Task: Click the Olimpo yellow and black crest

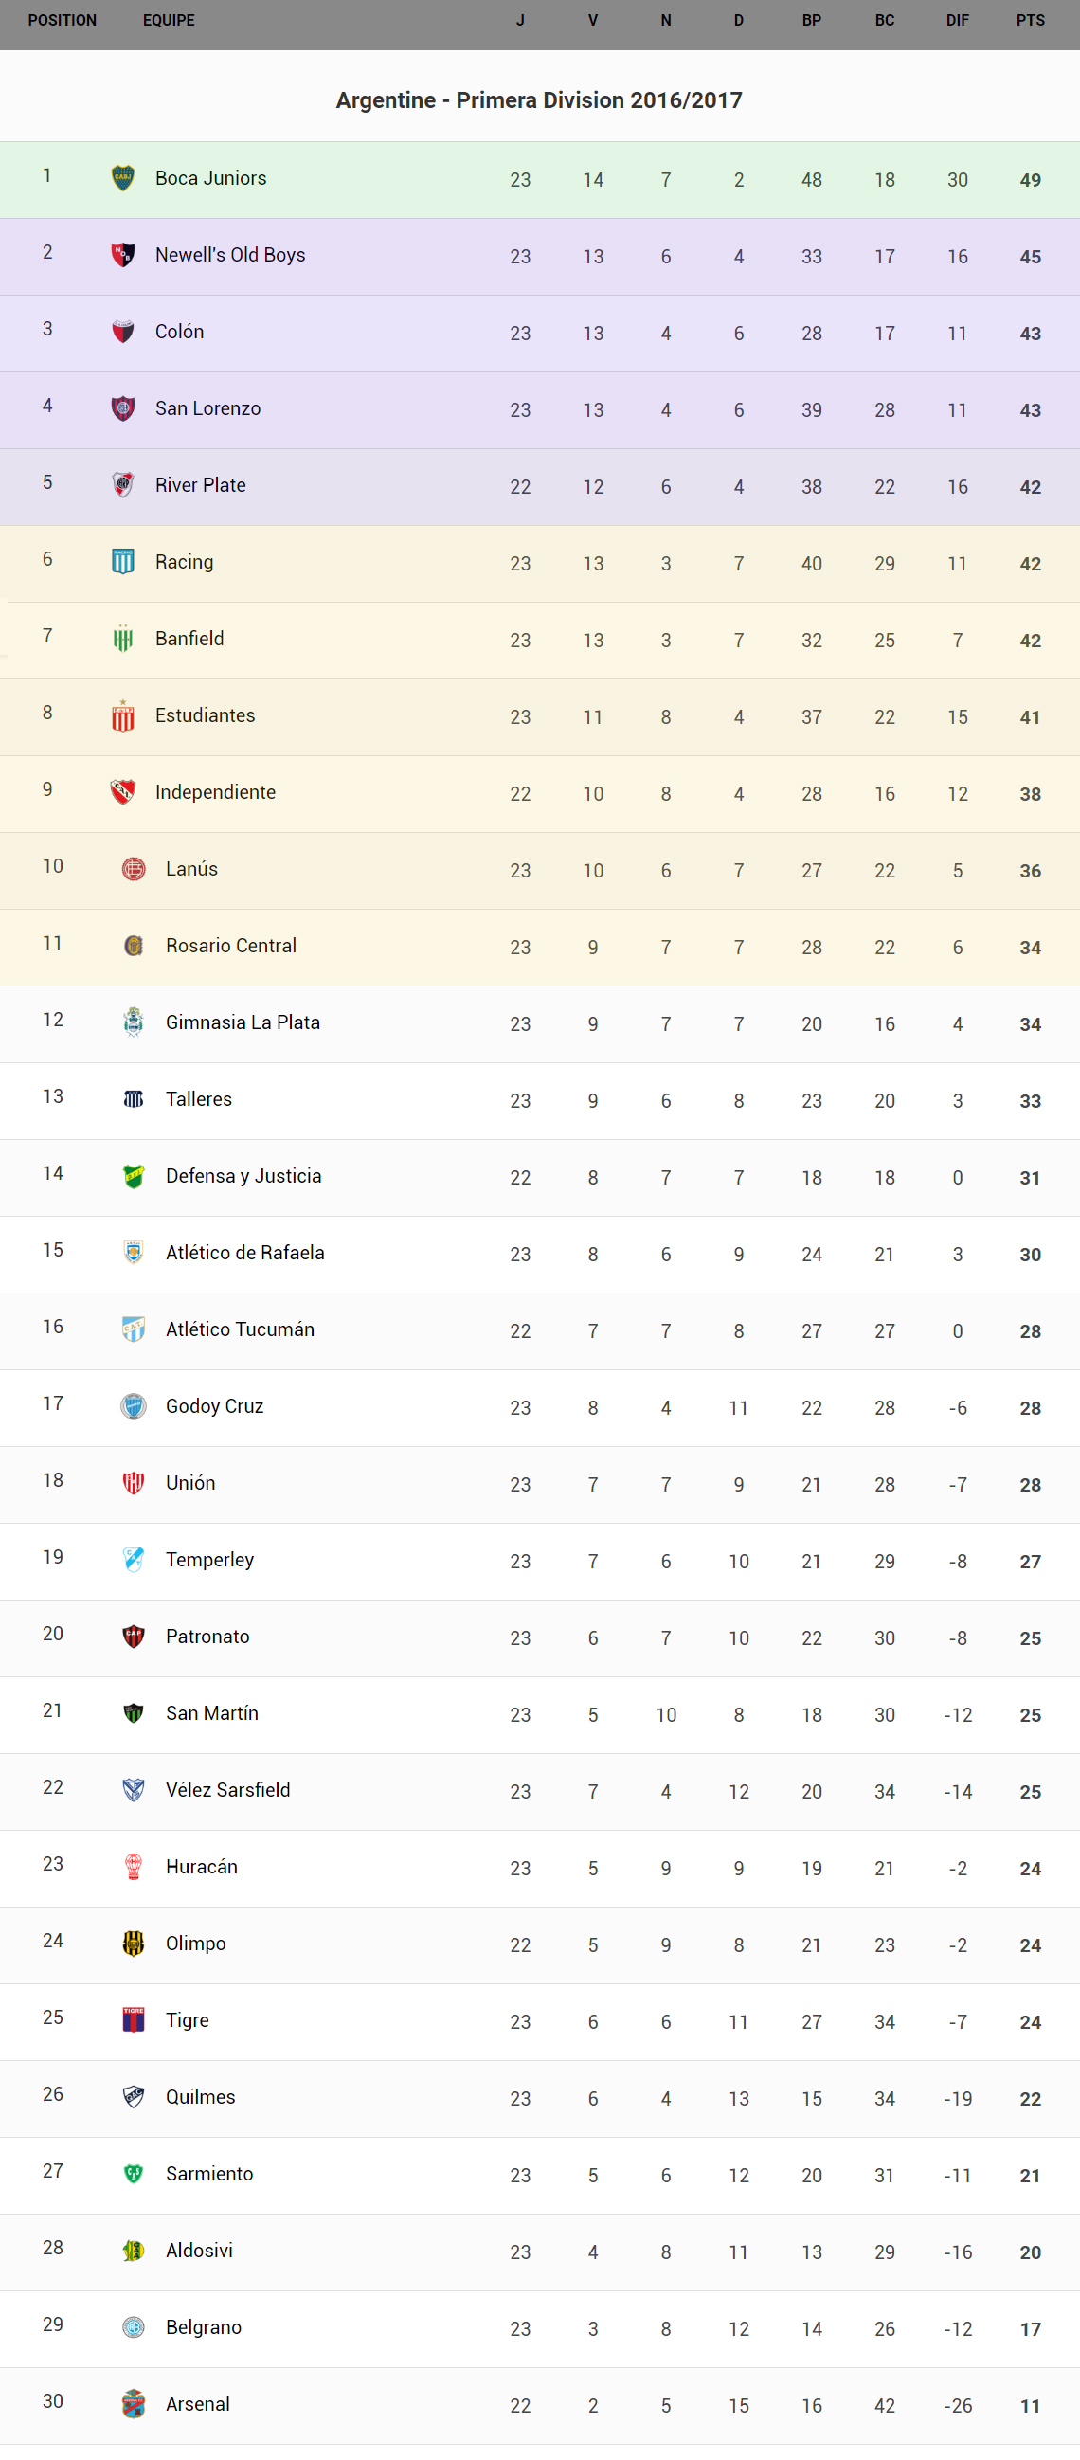Action: tap(134, 1944)
